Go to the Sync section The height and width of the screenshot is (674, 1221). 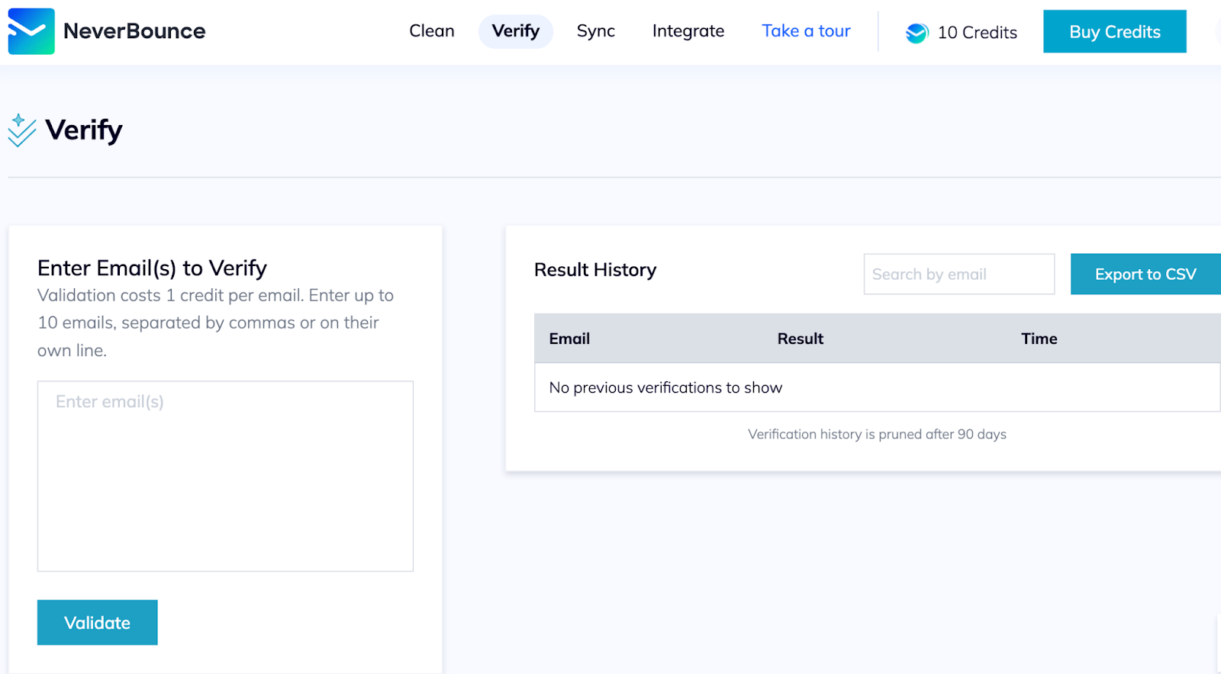[595, 31]
